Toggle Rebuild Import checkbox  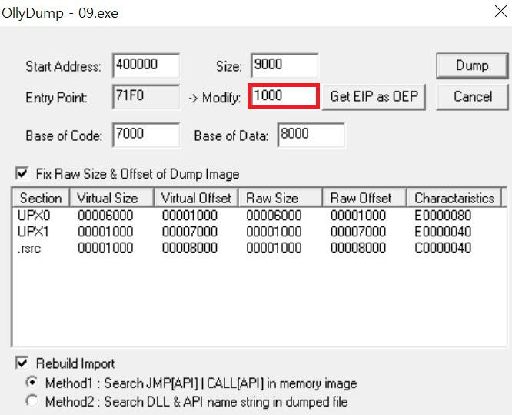[x=22, y=363]
